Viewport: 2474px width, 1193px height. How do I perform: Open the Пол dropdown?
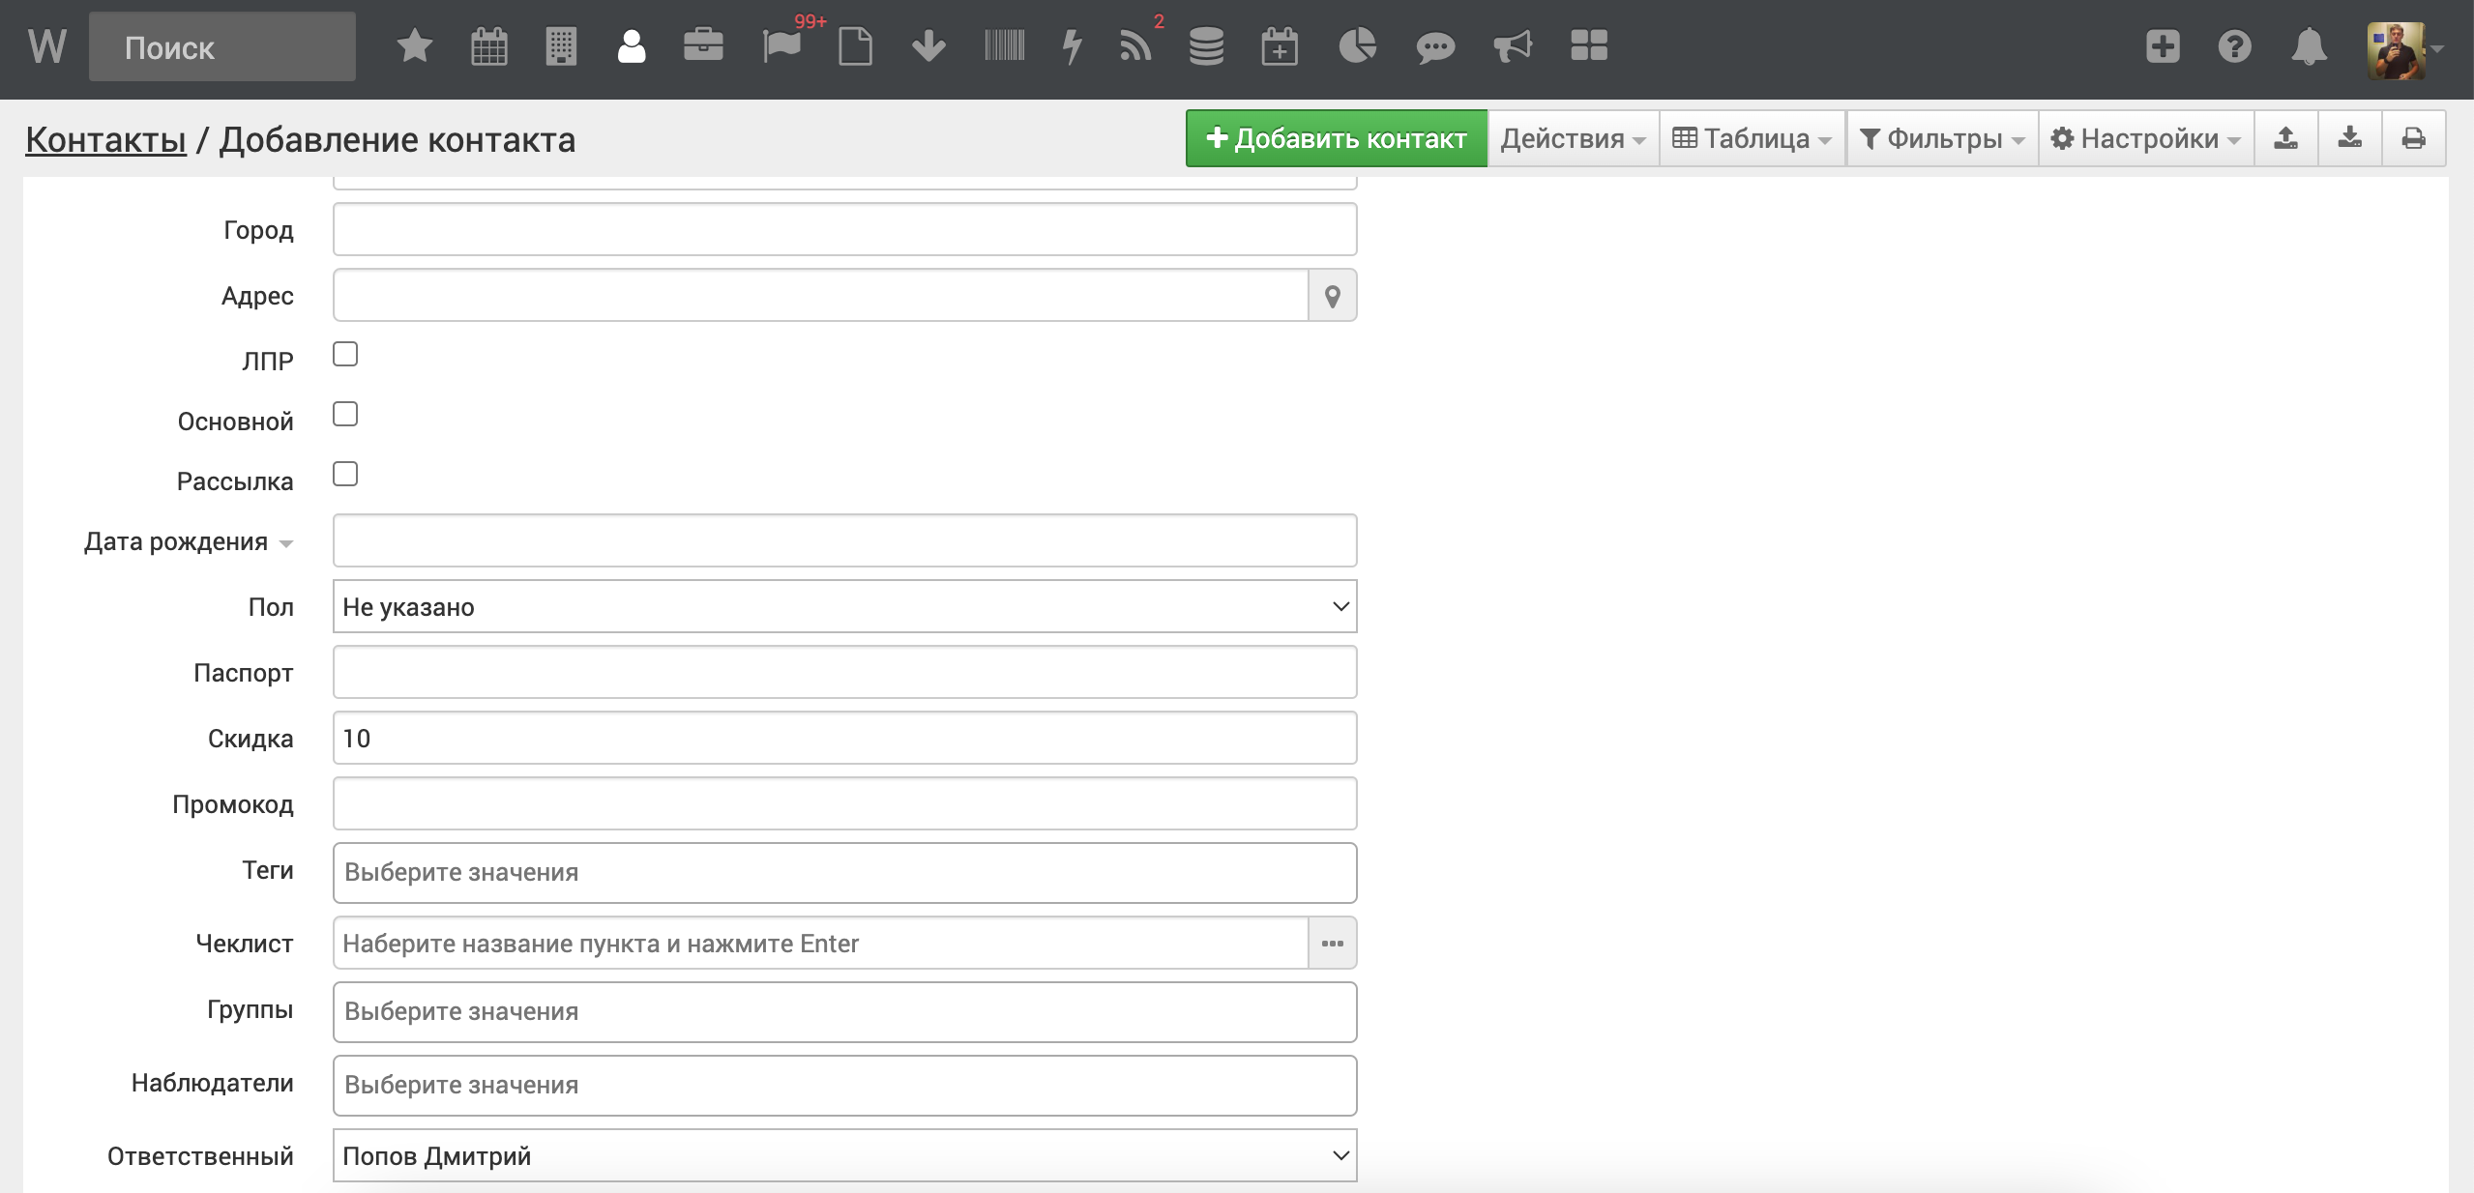[x=844, y=607]
